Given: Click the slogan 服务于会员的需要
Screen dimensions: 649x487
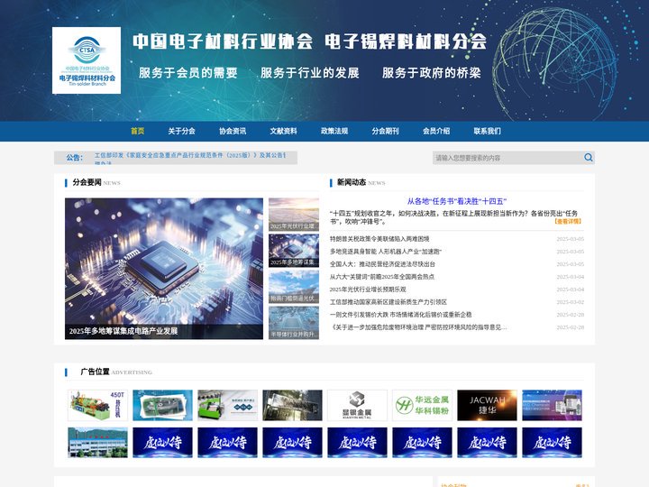Looking at the screenshot, I should coord(187,73).
